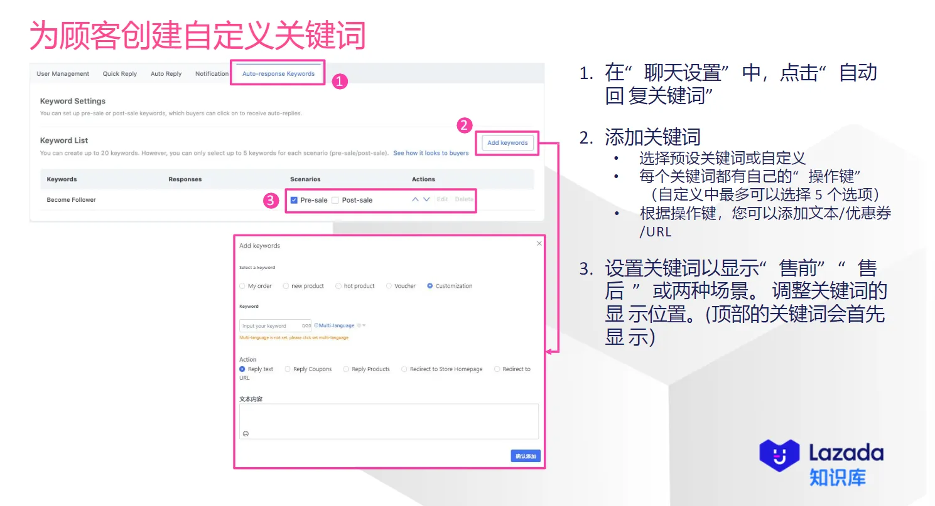The height and width of the screenshot is (506, 935).
Task: Open the 'See how it looks to buyers' link
Action: (431, 152)
